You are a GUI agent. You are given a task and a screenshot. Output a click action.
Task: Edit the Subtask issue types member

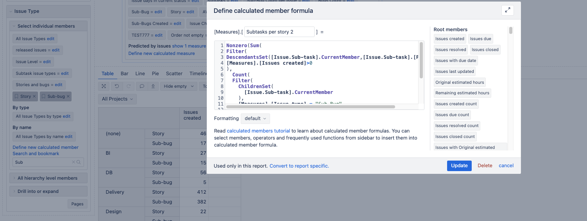[65, 73]
